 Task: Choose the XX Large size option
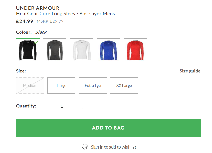(x=124, y=85)
